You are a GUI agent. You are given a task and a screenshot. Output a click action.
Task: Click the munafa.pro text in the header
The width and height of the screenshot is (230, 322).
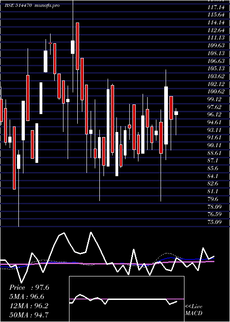(47, 6)
